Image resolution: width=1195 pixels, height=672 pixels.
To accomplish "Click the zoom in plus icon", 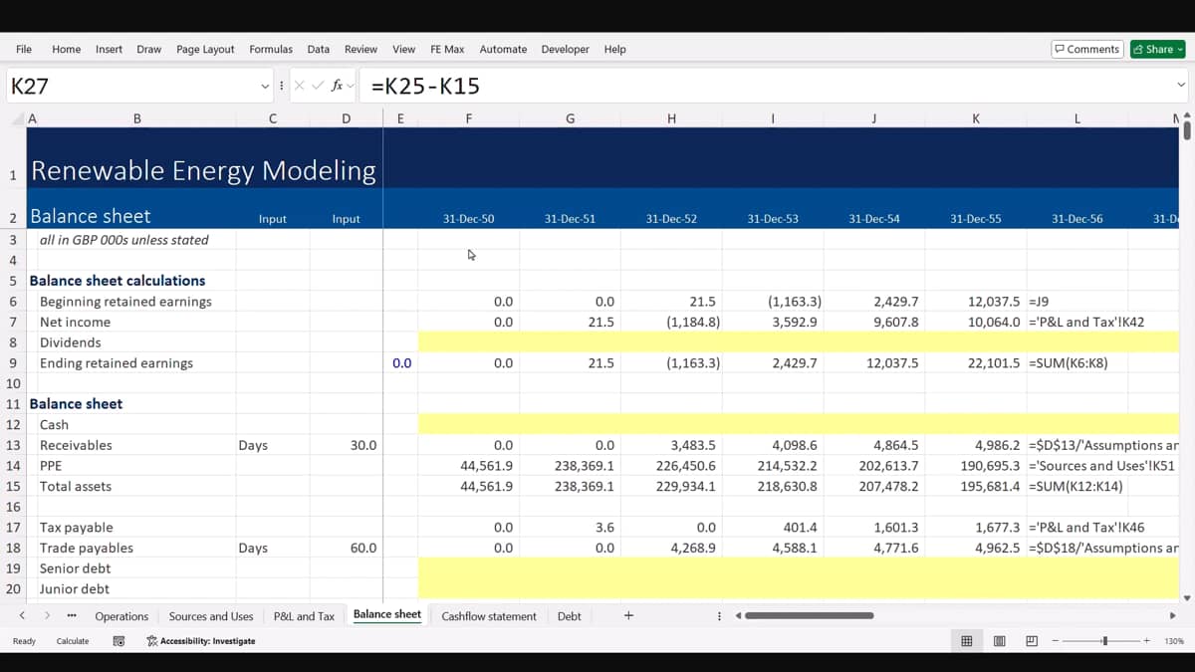I will click(1147, 641).
